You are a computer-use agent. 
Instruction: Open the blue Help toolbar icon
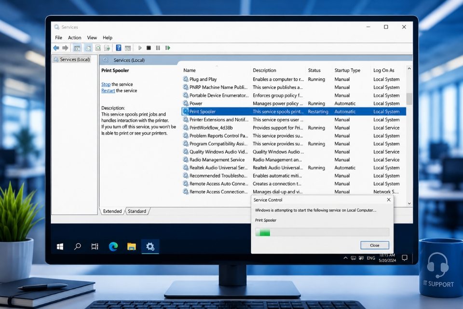(119, 48)
